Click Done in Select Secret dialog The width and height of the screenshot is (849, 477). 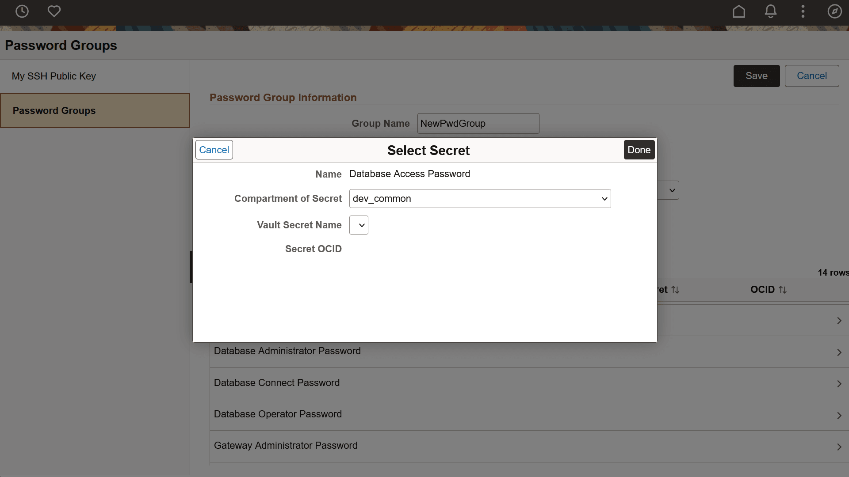(639, 150)
